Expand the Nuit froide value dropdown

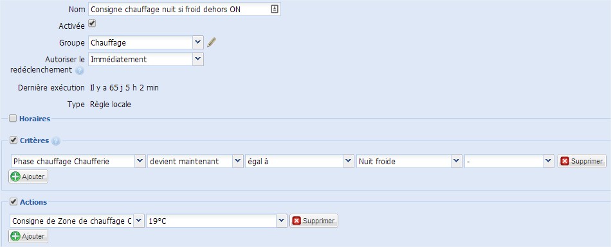409,162
